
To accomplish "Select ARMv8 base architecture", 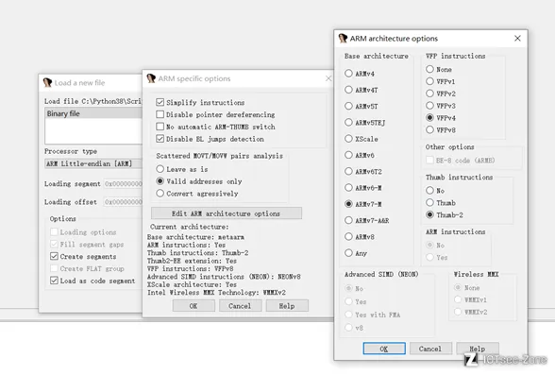I will pyautogui.click(x=348, y=236).
